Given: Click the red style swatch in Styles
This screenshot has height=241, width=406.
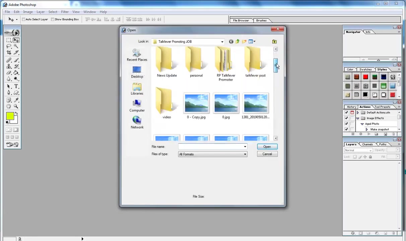Looking at the screenshot, I should click(365, 77).
